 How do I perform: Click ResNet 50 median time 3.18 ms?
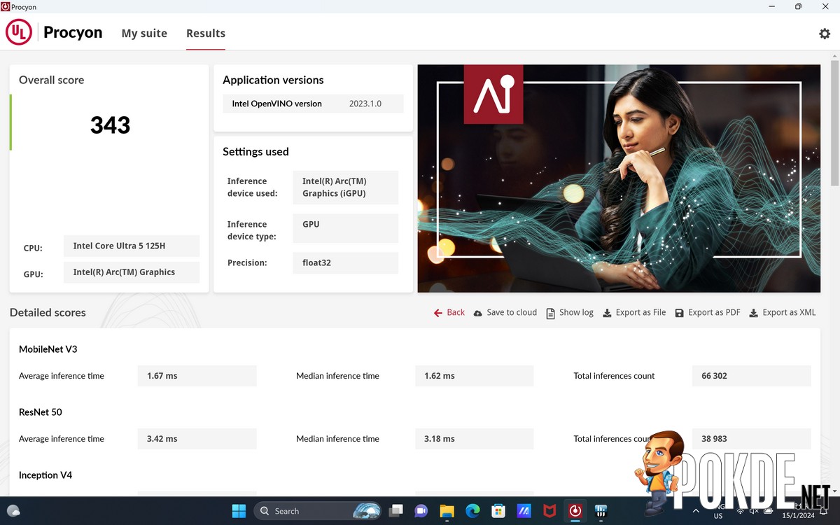tap(475, 439)
